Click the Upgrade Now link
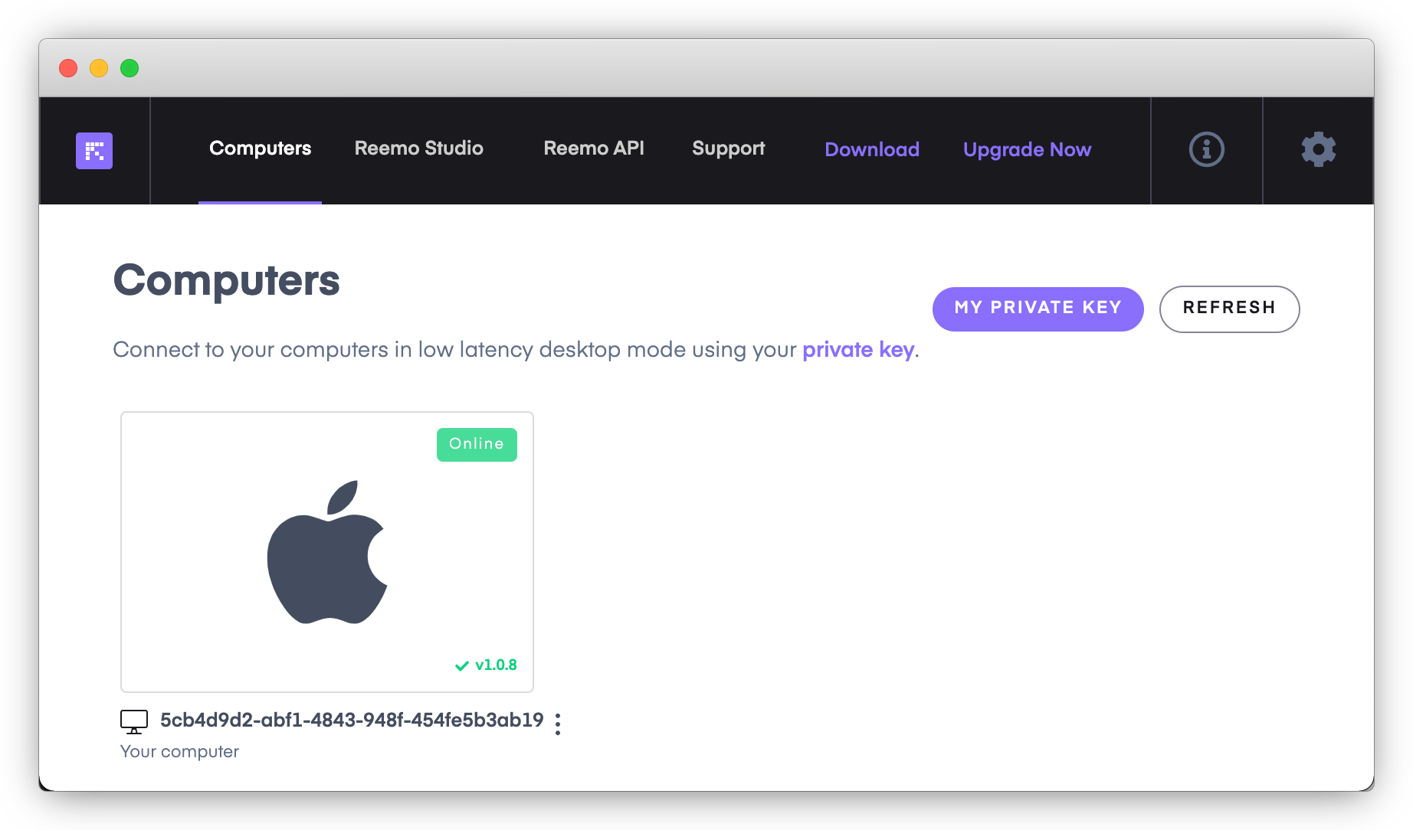Image resolution: width=1413 pixels, height=830 pixels. coord(1027,149)
